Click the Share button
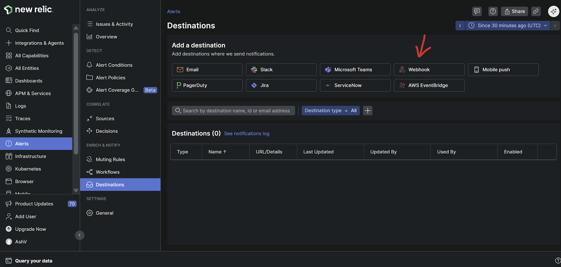This screenshot has height=267, width=561. [514, 12]
